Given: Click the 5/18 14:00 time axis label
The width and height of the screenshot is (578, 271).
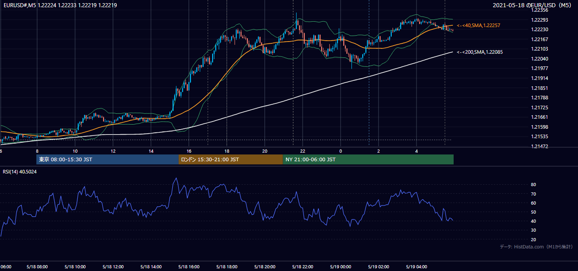Looking at the screenshot, I should 151,266.
